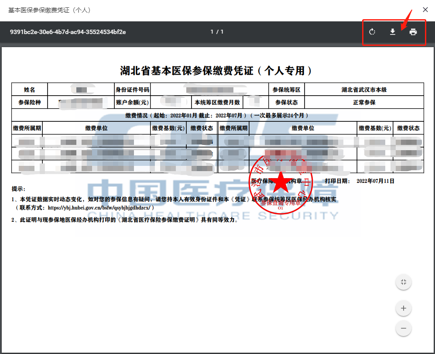Rotate the PDF document clockwise
Image resolution: width=435 pixels, height=354 pixels.
click(x=372, y=32)
